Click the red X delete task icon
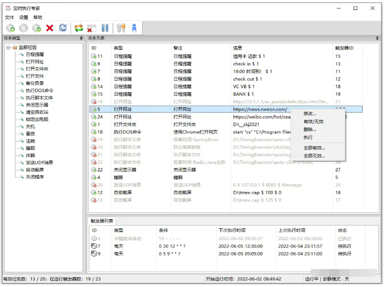Image resolution: width=385 pixels, height=287 pixels. 49,28
